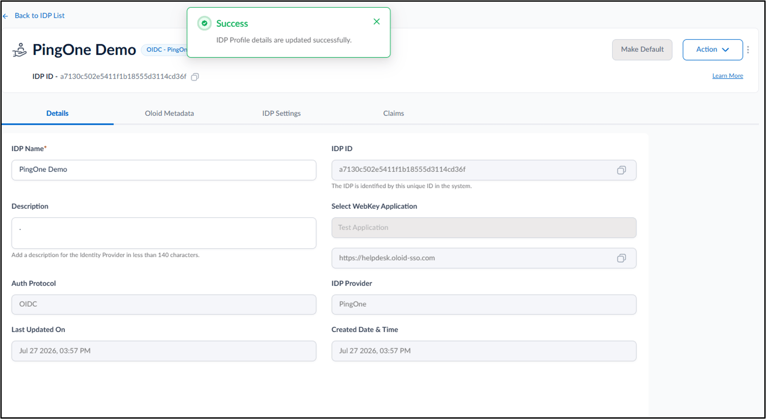Click the 140 characters description hint
Image resolution: width=766 pixels, height=419 pixels.
coord(105,255)
